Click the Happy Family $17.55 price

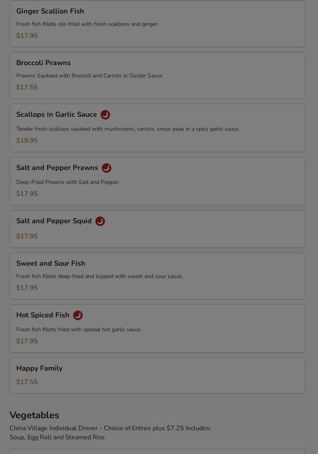point(27,382)
